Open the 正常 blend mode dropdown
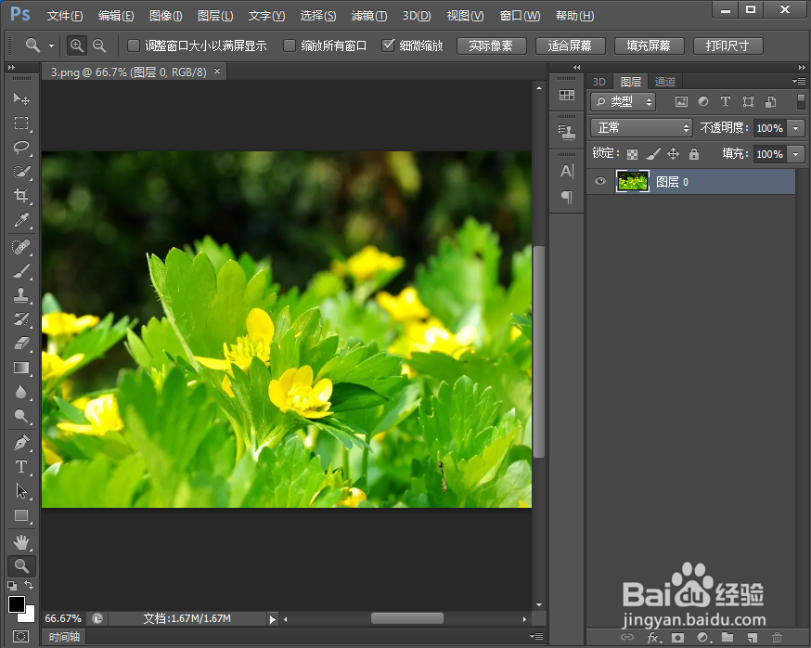 640,127
